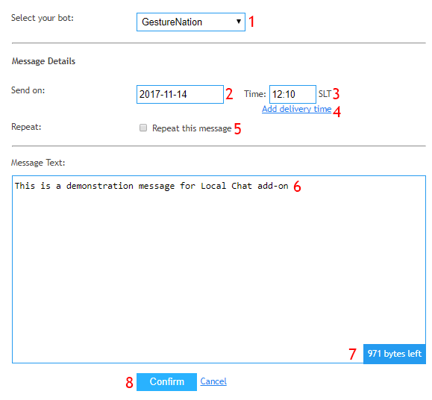Click the Message Text: label
Image resolution: width=432 pixels, height=400 pixels.
click(38, 163)
